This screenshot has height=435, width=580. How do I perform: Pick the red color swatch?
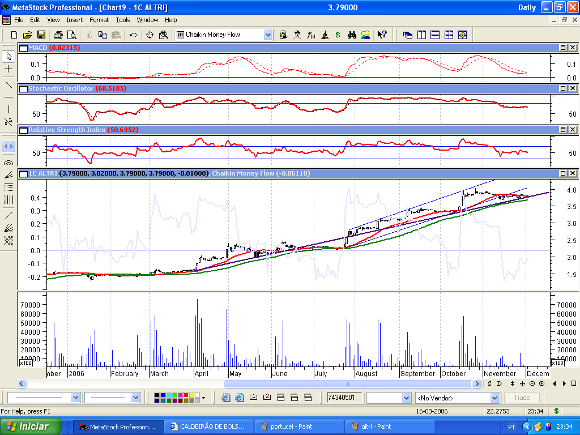186,395
